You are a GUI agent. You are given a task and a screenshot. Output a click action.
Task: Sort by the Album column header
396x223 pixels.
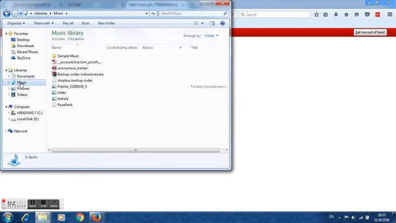pyautogui.click(x=147, y=48)
